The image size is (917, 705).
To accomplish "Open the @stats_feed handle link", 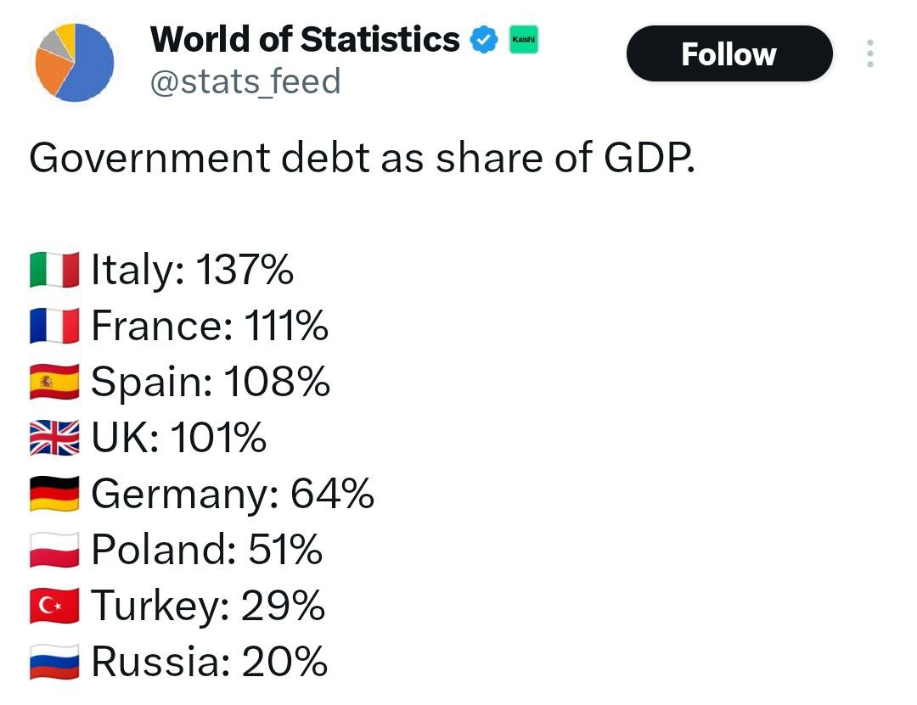I will click(245, 81).
